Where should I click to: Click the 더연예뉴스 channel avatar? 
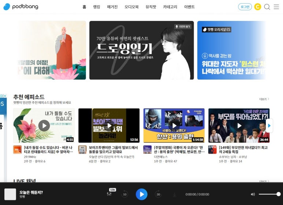[x=148, y=150]
